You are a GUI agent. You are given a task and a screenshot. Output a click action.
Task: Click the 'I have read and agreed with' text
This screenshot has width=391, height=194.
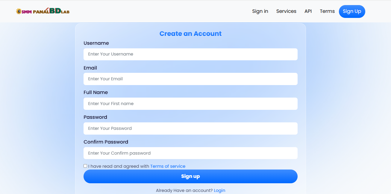coord(119,166)
